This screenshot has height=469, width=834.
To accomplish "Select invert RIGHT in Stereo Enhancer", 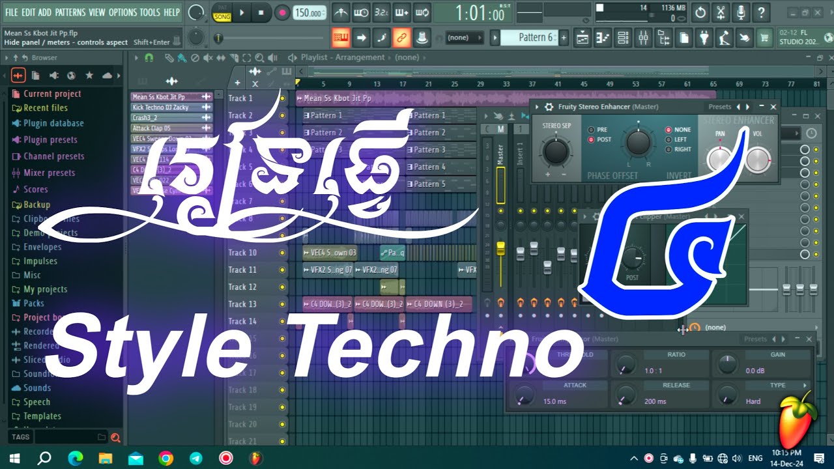I will [678, 149].
